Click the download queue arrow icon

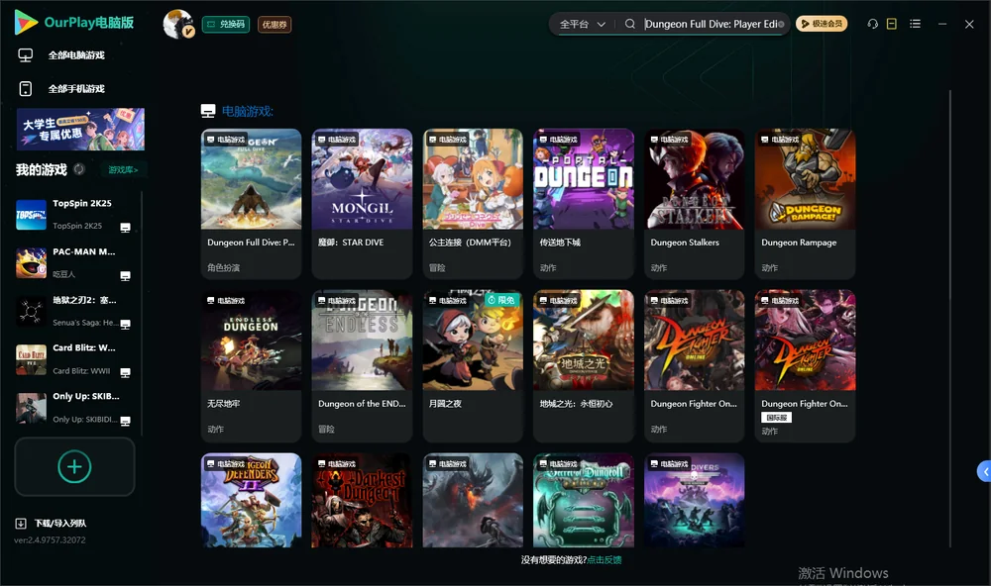tap(21, 523)
